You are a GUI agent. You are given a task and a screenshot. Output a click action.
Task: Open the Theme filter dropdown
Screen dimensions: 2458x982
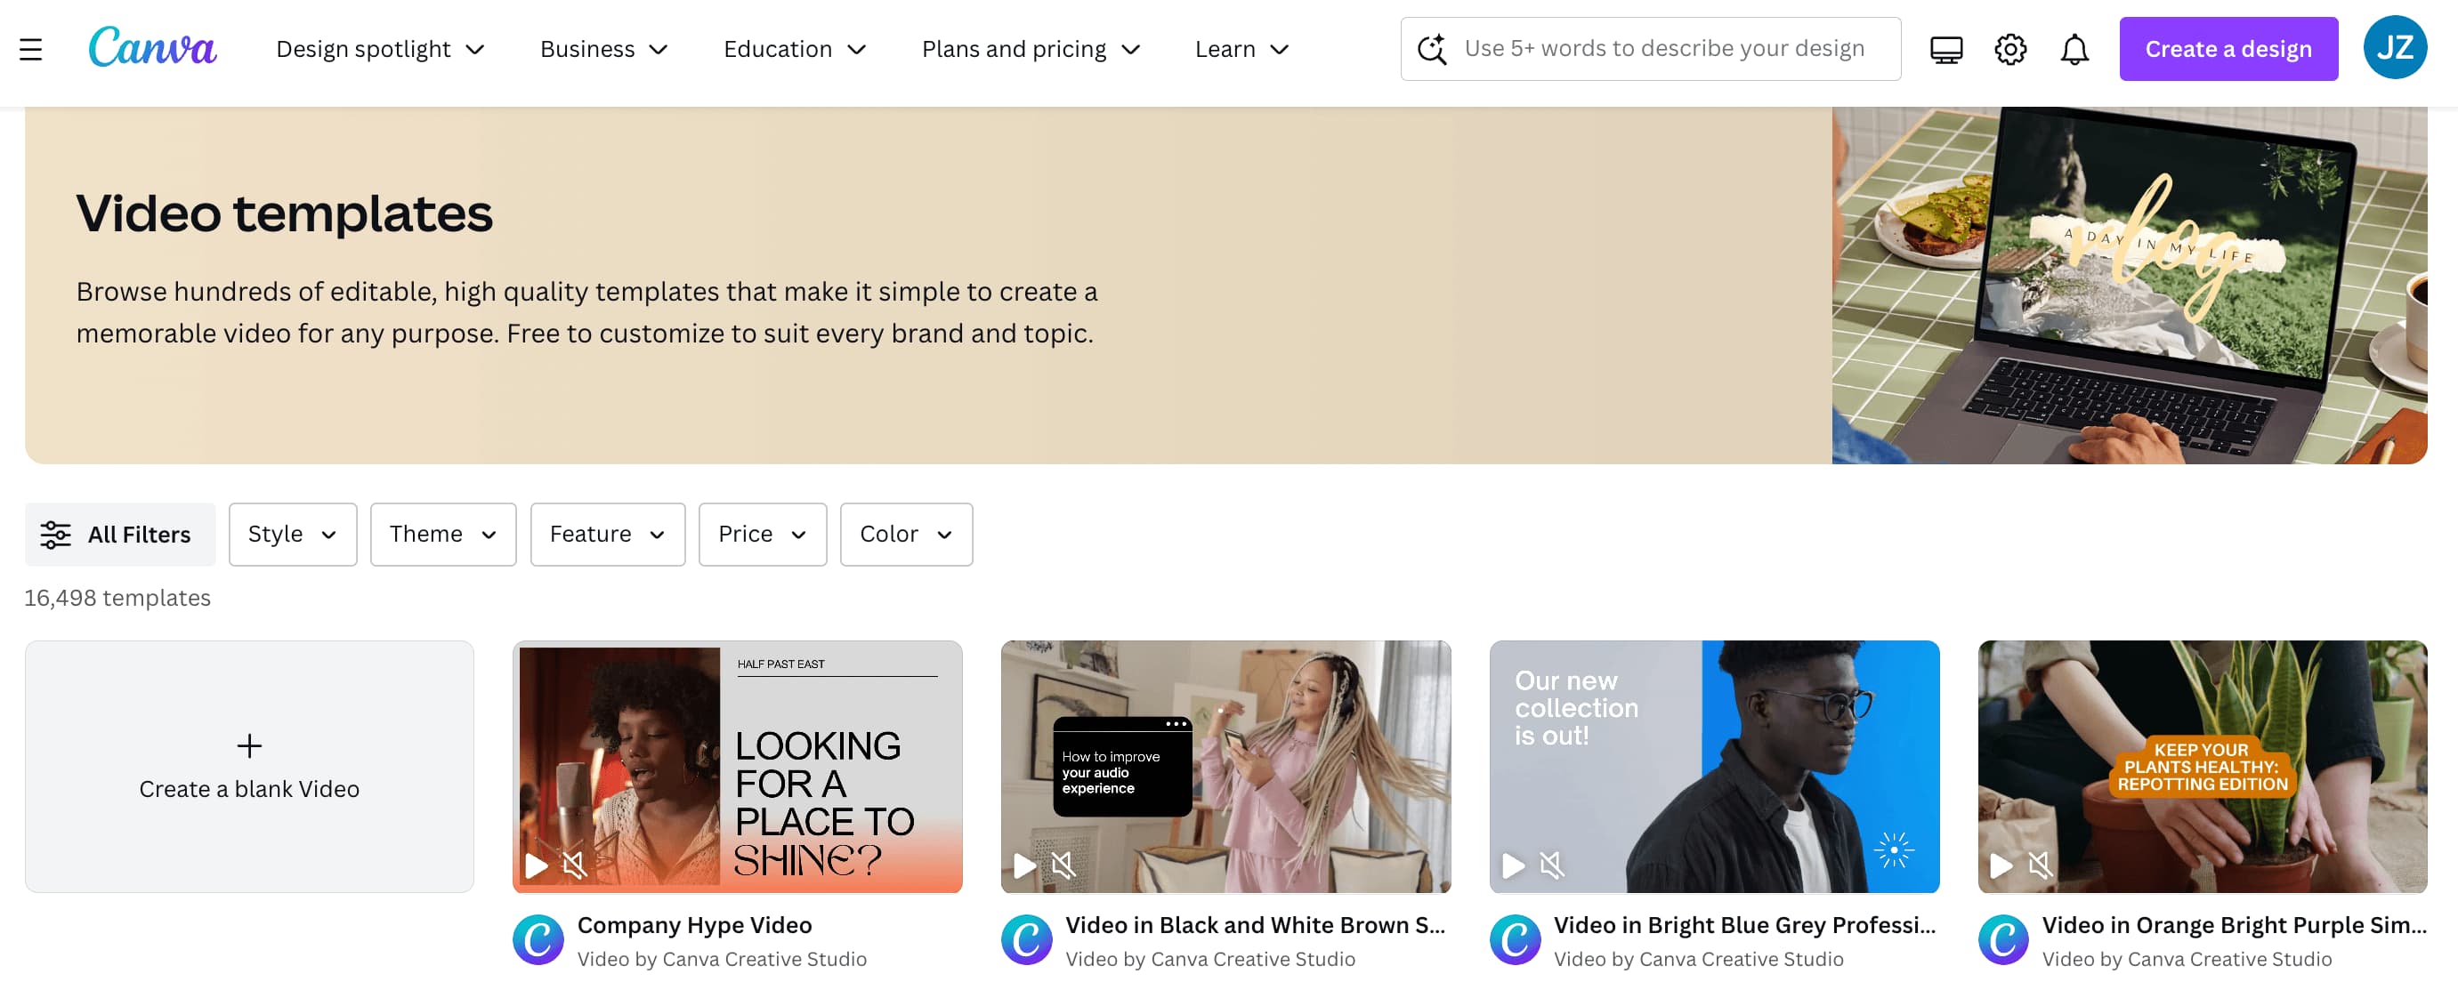(443, 534)
